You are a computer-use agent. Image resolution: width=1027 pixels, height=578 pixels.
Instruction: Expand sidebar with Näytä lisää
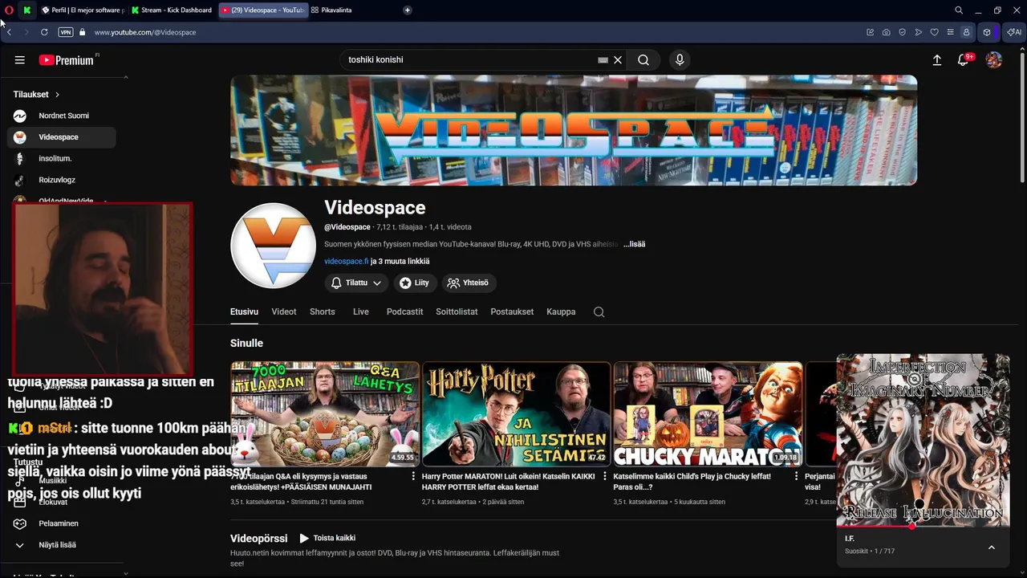point(56,545)
